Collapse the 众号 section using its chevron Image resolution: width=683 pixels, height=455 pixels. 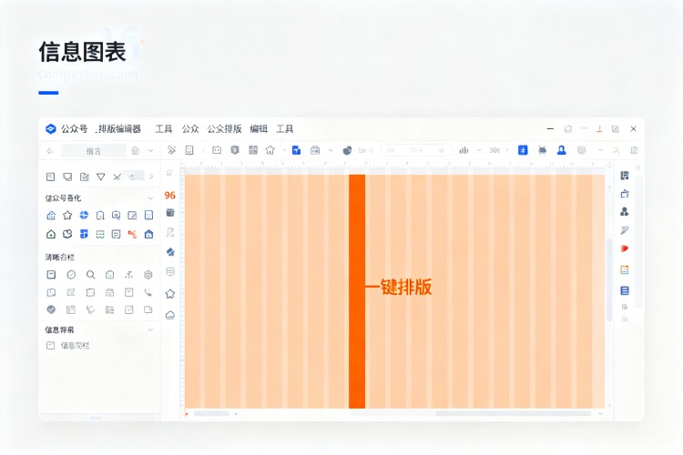pos(150,198)
